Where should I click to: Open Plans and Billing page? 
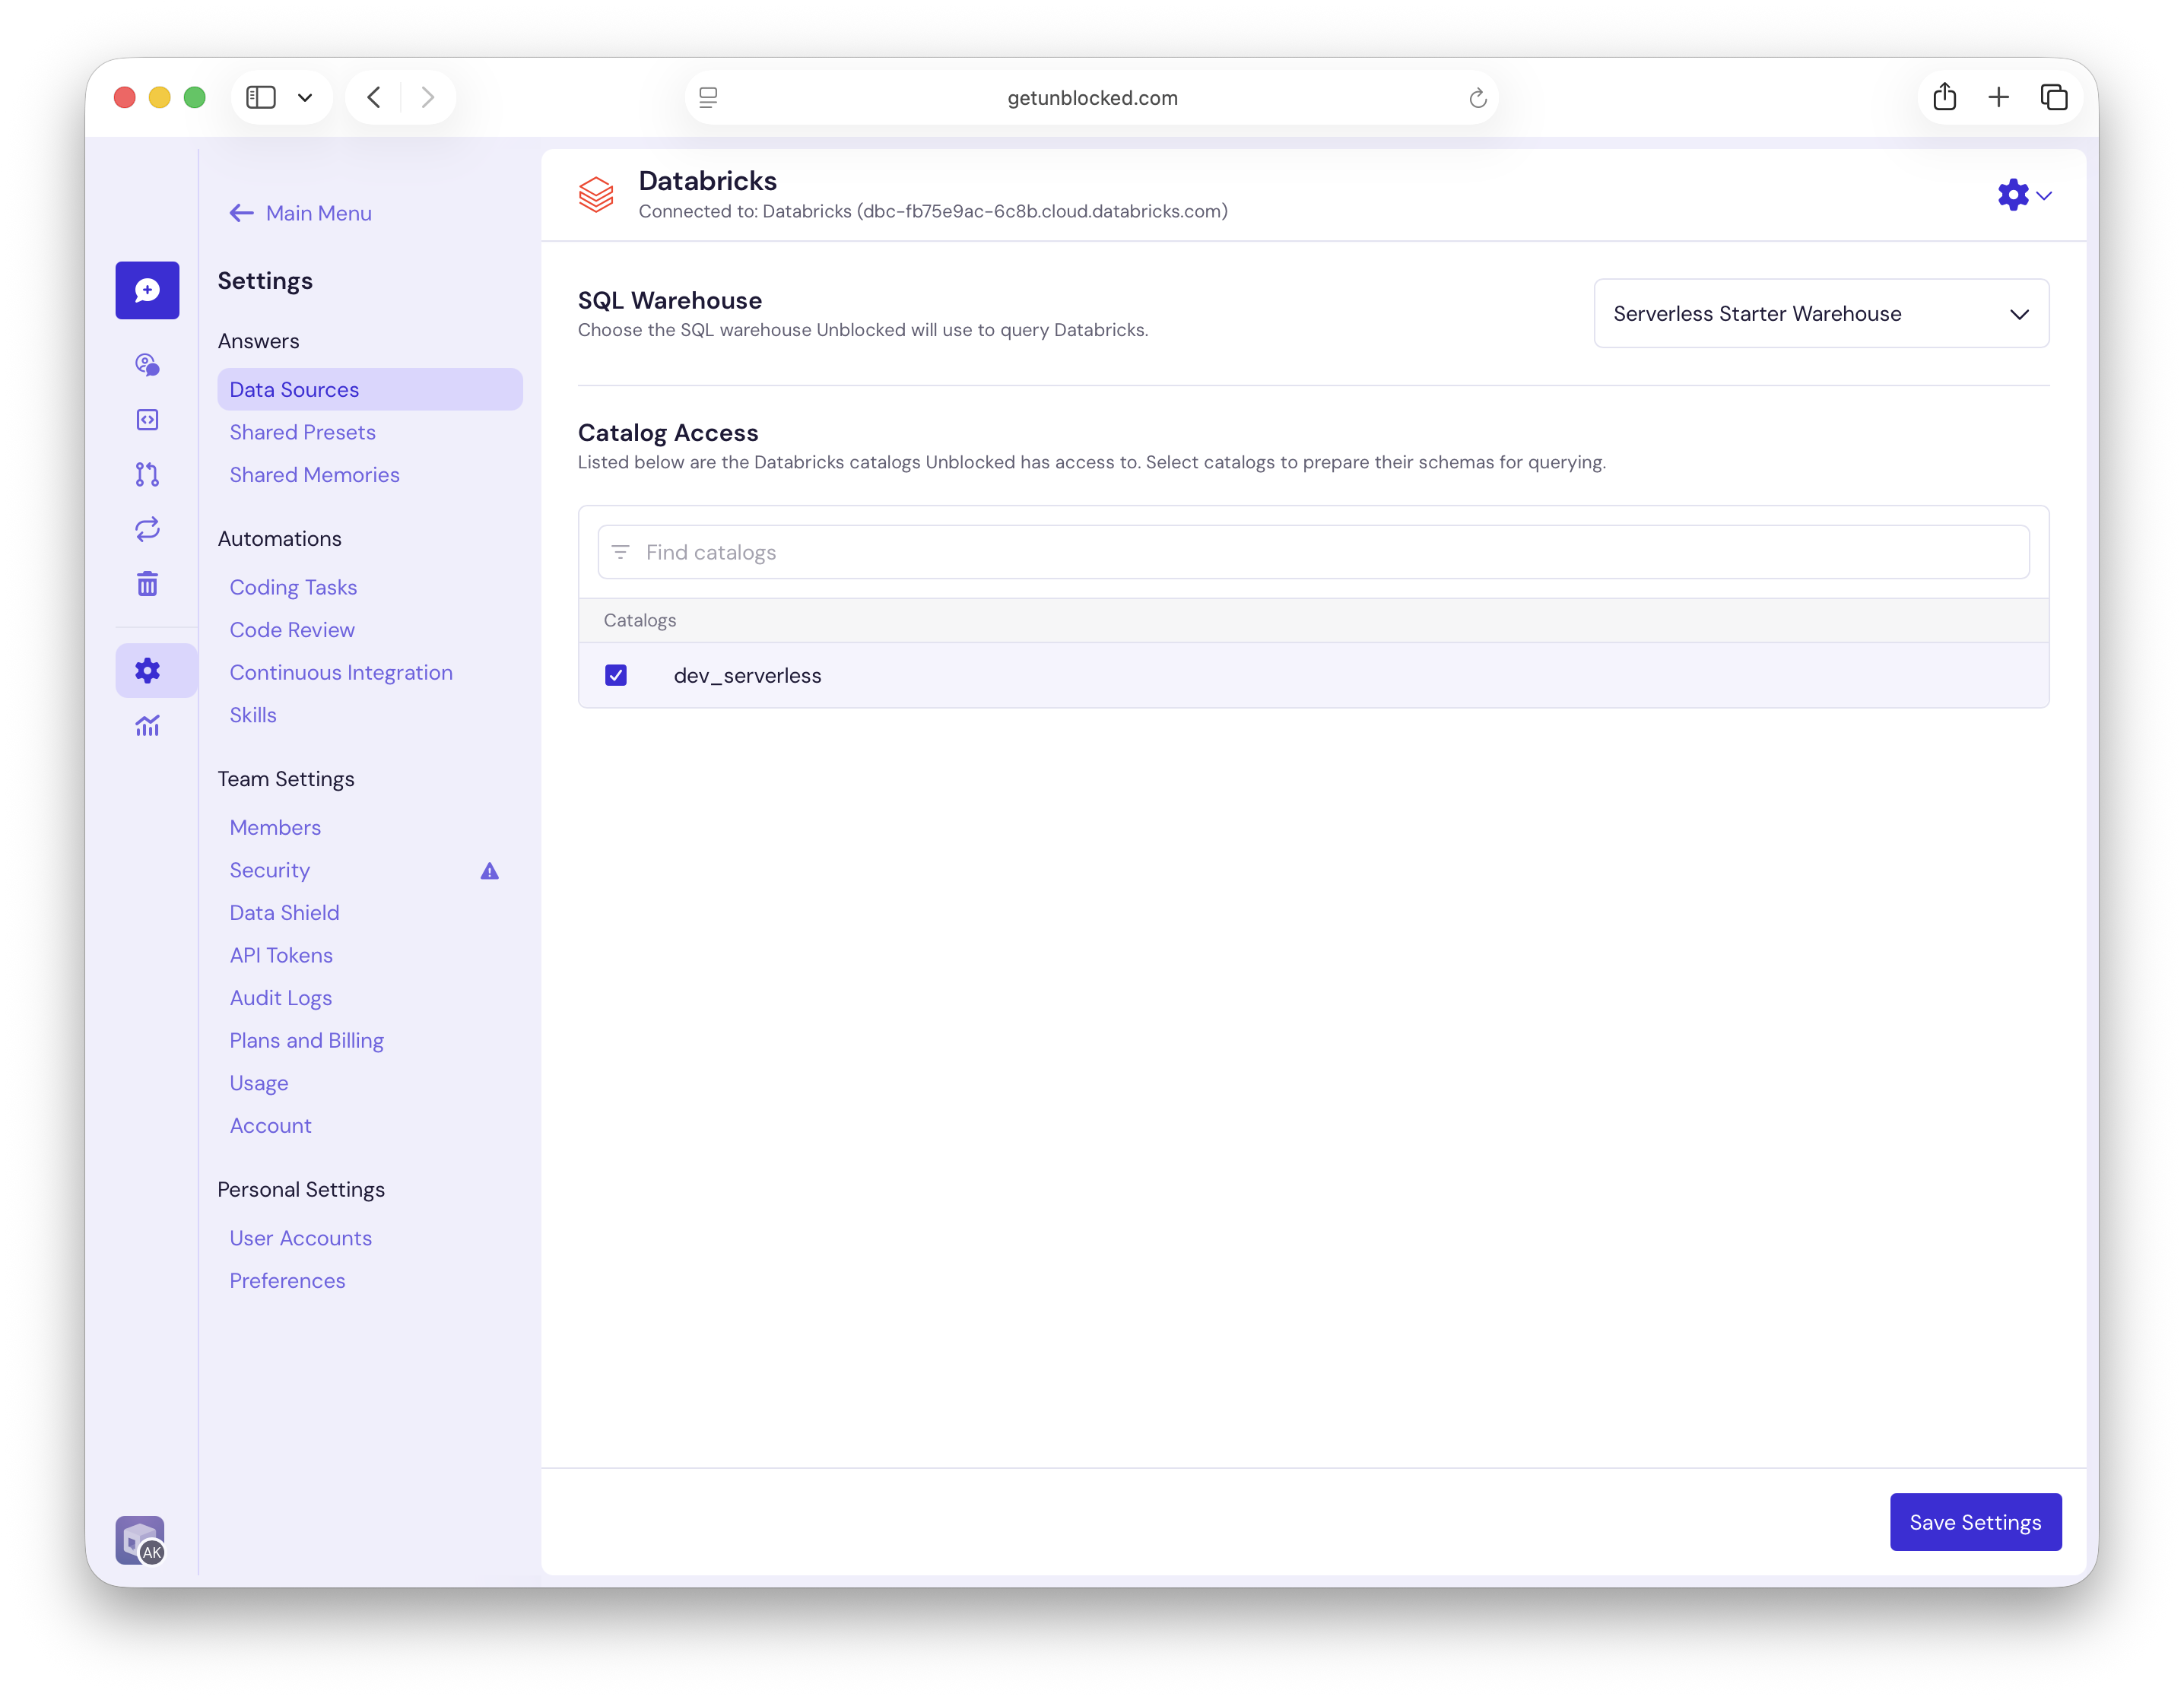pos(306,1040)
